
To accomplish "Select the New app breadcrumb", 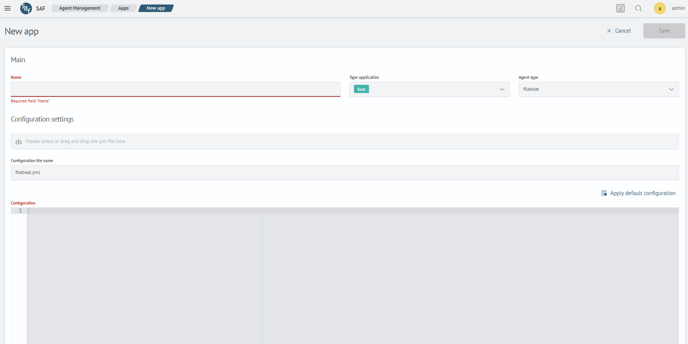I will click(156, 8).
